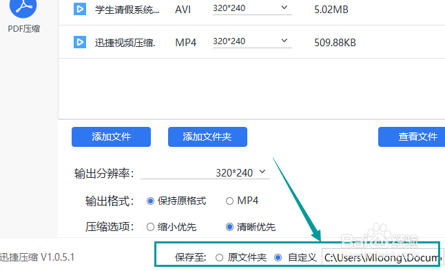The width and height of the screenshot is (445, 271).
Task: Click the 5.02MB file size
Action: click(x=331, y=10)
